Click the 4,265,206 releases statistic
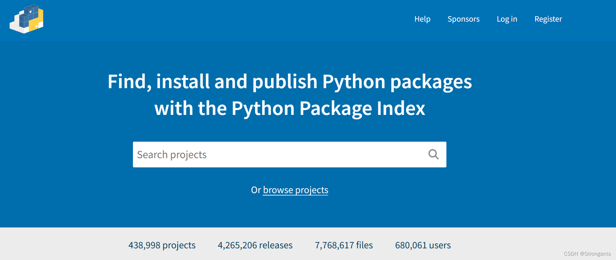Viewport: 616px width, 260px height. pyautogui.click(x=255, y=245)
